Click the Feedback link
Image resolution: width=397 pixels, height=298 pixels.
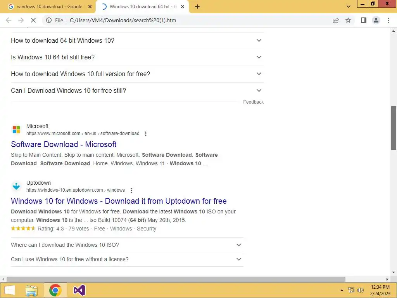[253, 102]
